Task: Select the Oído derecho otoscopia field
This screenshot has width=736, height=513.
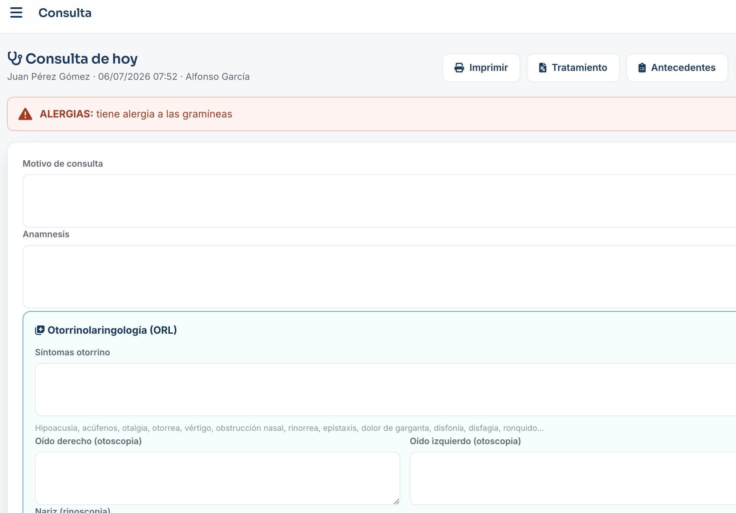Action: [x=218, y=478]
